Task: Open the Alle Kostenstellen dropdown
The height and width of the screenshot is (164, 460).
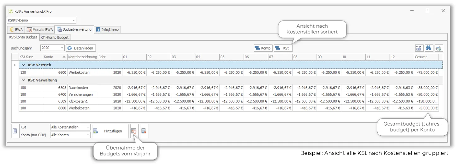Action: tap(87, 127)
